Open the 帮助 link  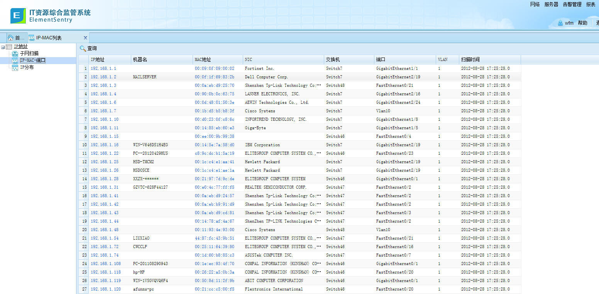582,23
